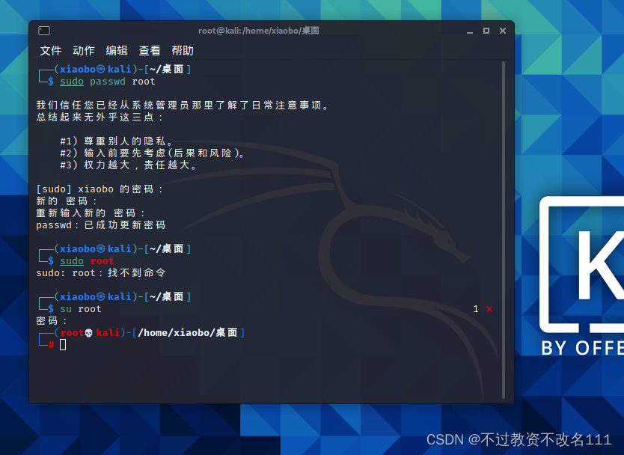Viewport: 624px width, 455px height.
Task: Open the 帮助 menu
Action: (183, 51)
